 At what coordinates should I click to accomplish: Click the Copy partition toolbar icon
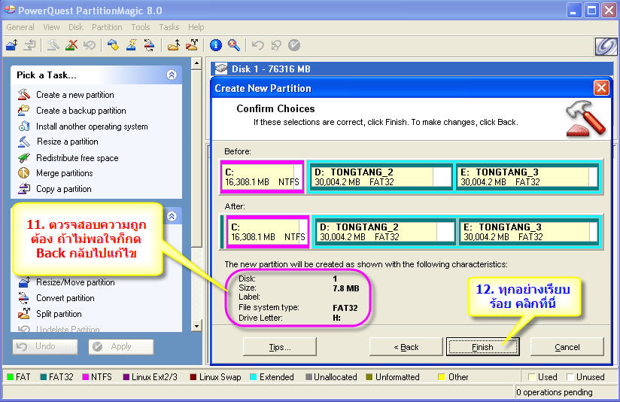pos(29,45)
